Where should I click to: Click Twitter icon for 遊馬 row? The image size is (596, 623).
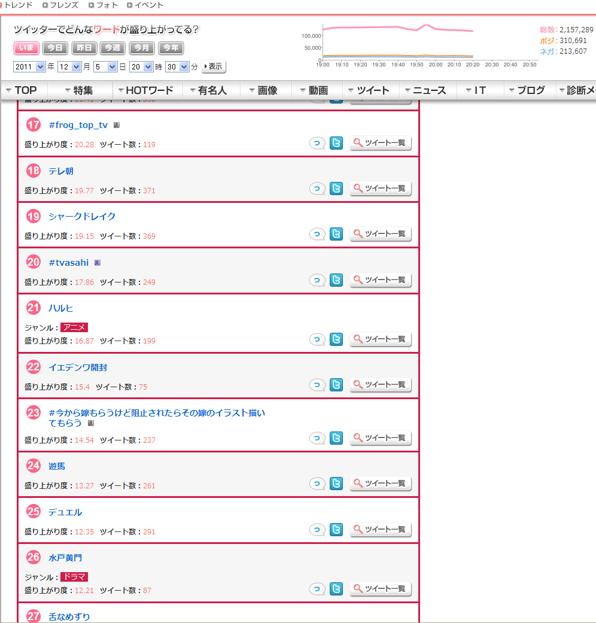[336, 484]
